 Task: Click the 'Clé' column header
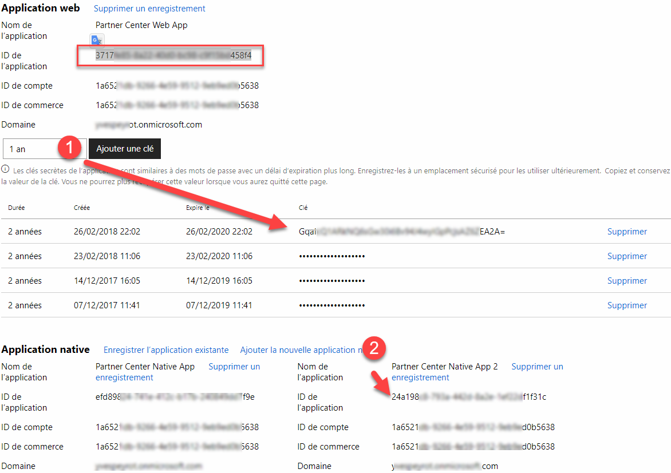point(303,208)
